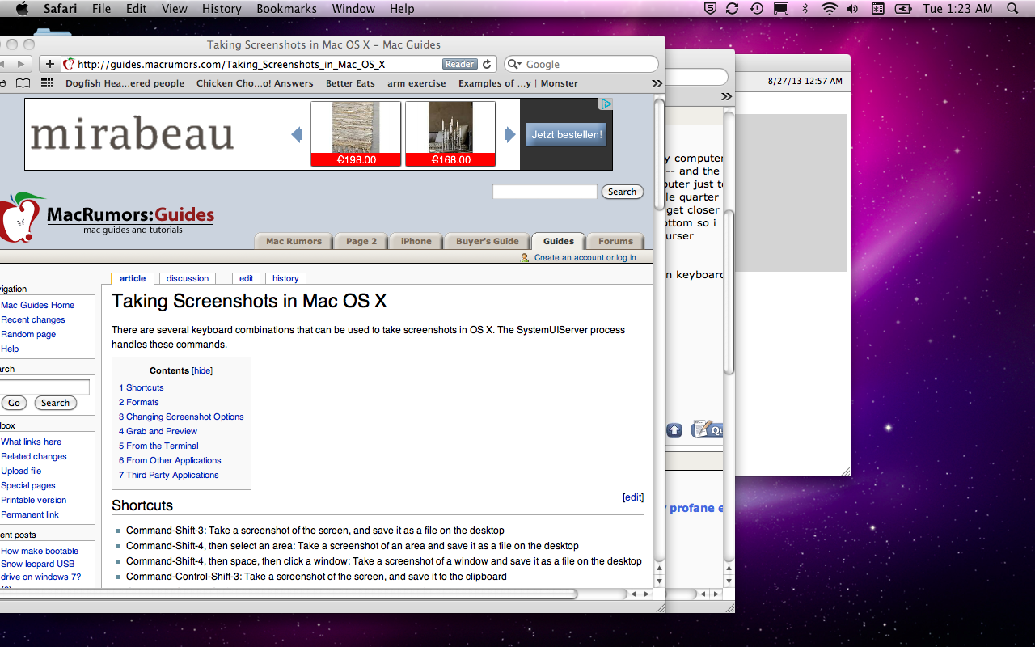Click the Wi-Fi status icon

(829, 9)
